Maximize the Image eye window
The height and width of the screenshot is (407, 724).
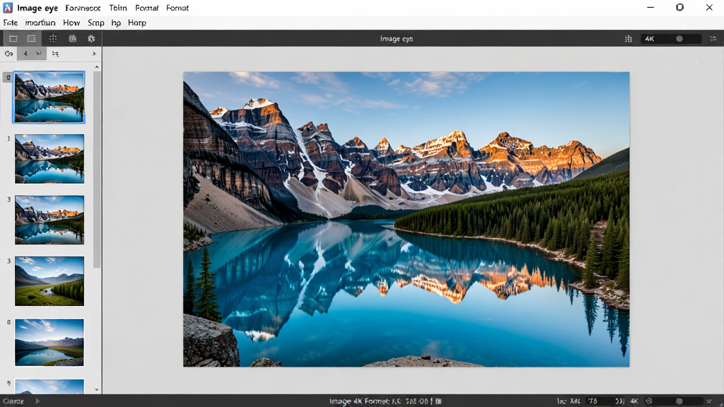tap(679, 7)
